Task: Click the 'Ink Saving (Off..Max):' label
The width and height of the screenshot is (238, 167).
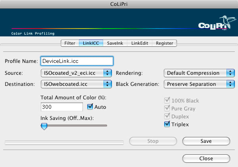Action: [x=67, y=118]
